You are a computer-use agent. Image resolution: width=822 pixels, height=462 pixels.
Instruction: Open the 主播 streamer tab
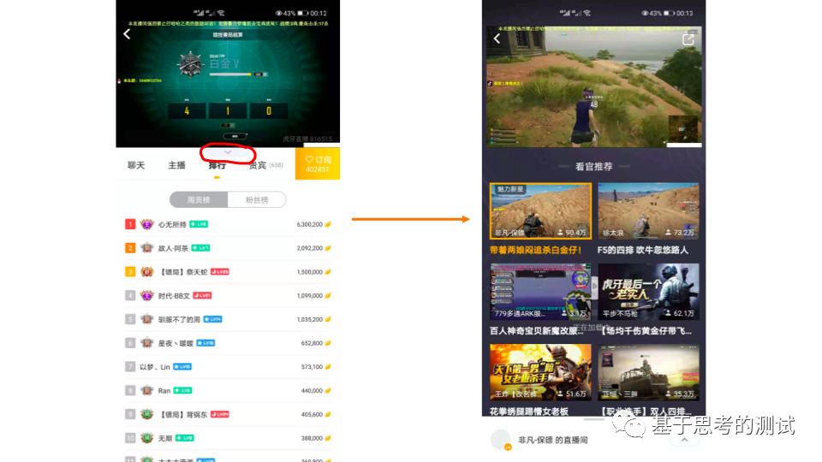tap(176, 165)
